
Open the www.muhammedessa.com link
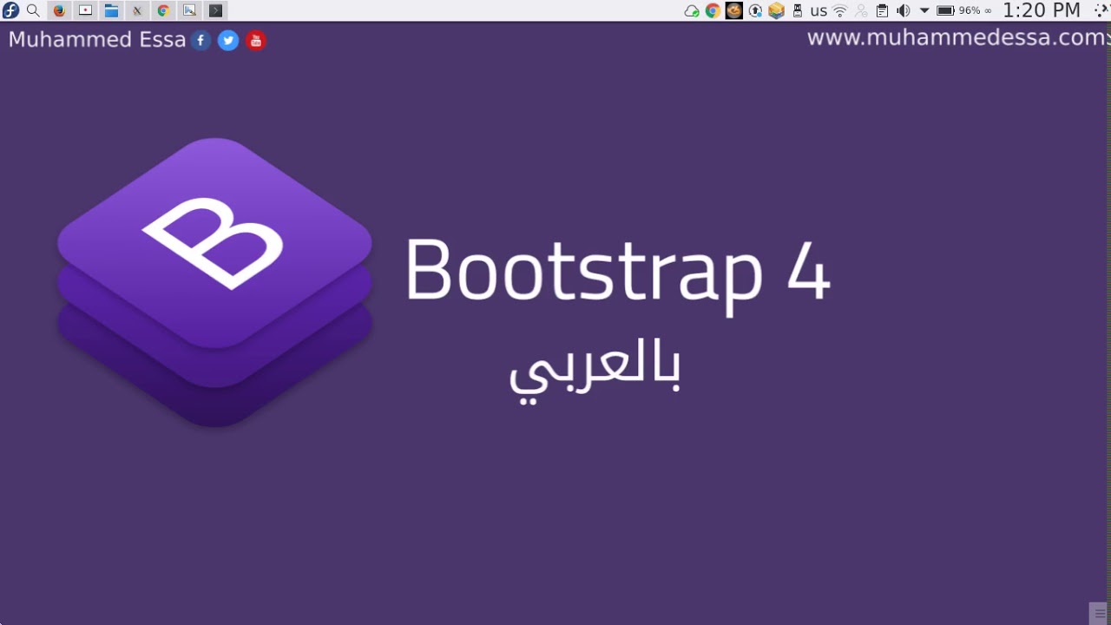[x=957, y=37]
